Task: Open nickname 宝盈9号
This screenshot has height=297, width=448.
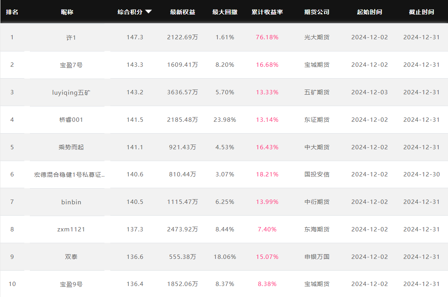Action: tap(71, 284)
